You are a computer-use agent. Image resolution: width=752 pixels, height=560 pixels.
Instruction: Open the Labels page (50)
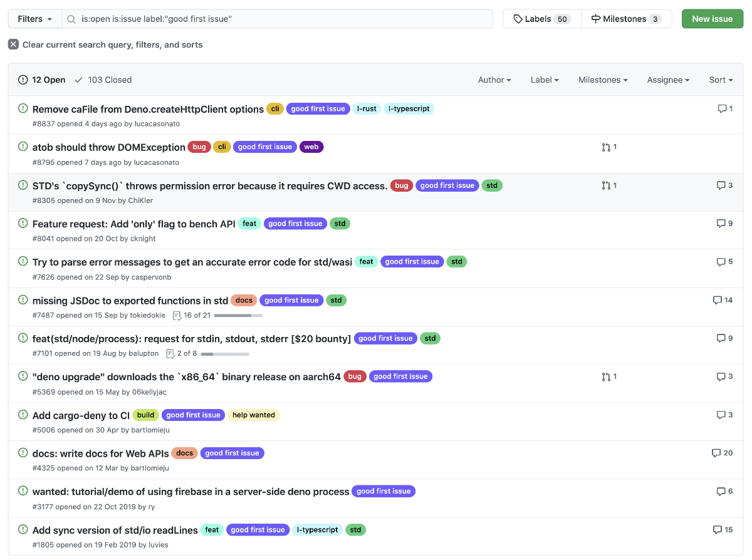tap(541, 19)
